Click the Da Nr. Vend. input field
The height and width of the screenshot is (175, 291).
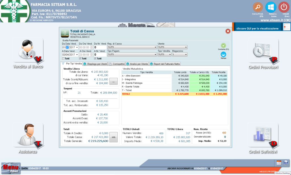click(x=100, y=47)
